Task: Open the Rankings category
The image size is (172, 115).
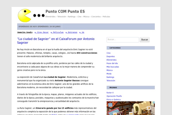Action: pos(110,77)
